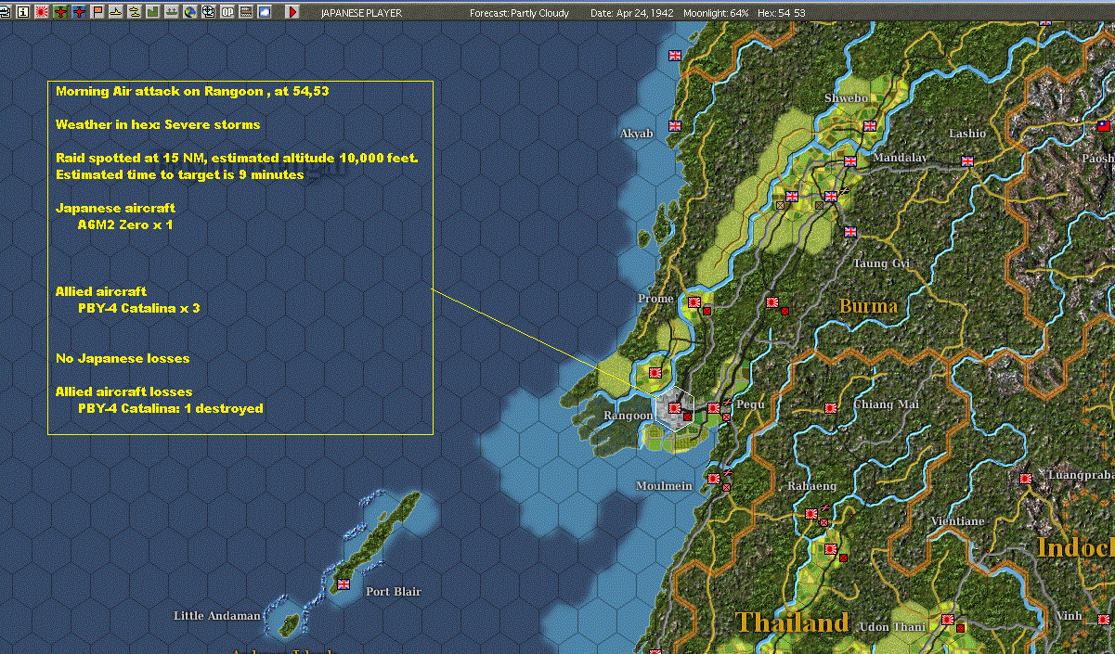Open the weather cloud toolbar icon
This screenshot has height=654, width=1115.
265,12
